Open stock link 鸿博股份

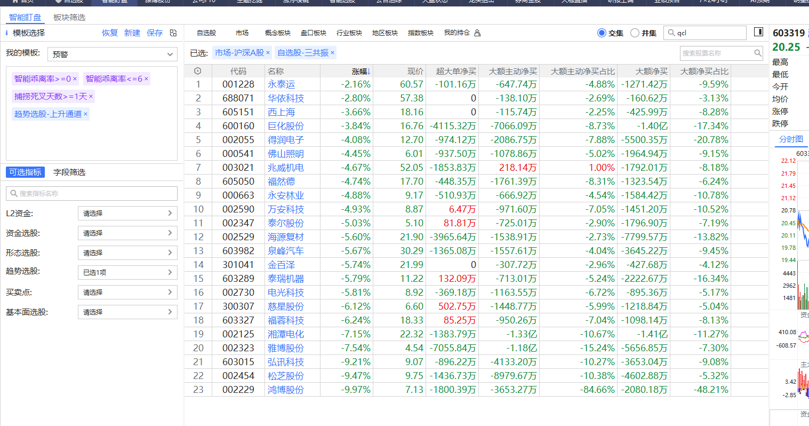(286, 390)
